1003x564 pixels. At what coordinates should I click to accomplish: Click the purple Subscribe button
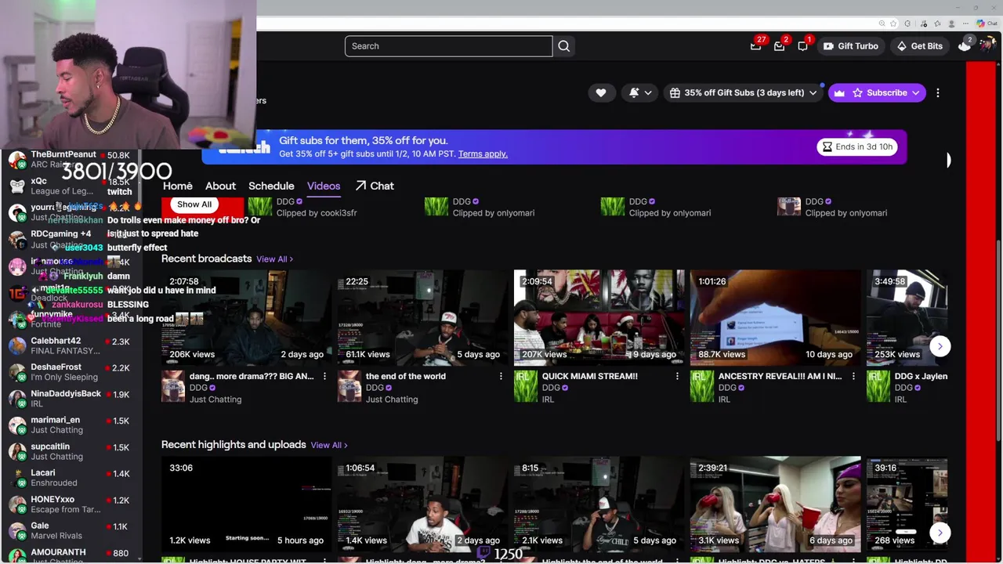pos(876,92)
